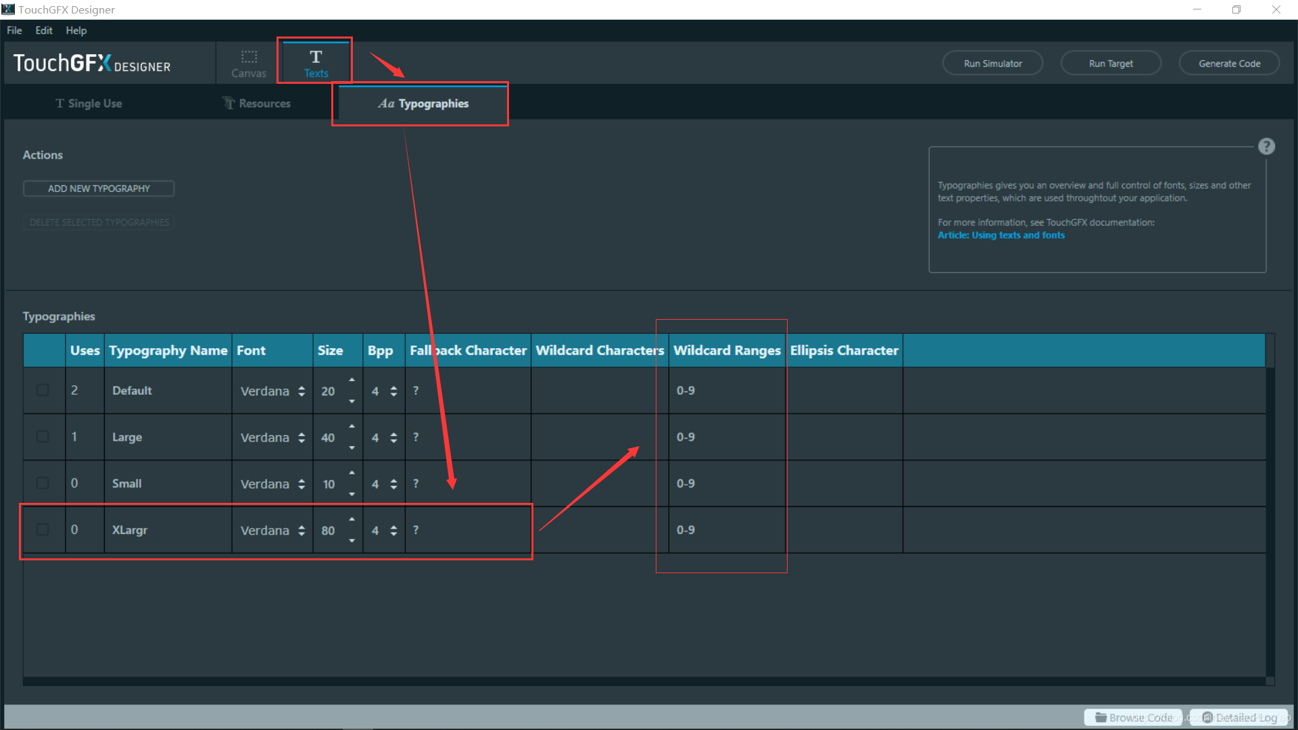1298x730 pixels.
Task: Click size stepper up for XLargr
Action: 352,520
